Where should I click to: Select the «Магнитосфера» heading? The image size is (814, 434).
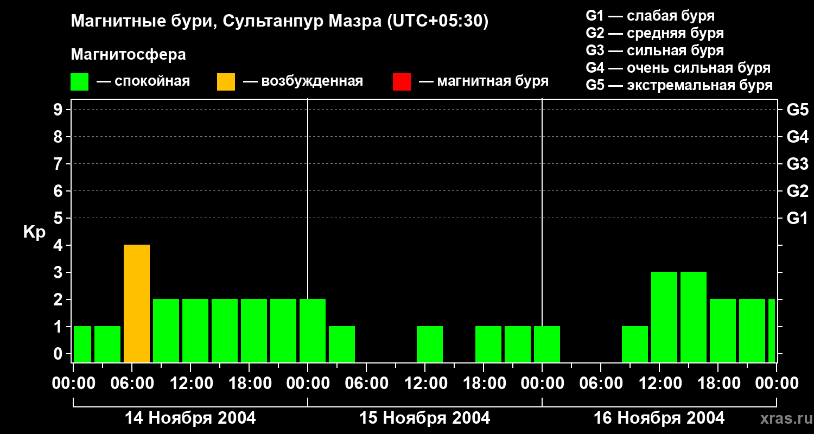(128, 55)
